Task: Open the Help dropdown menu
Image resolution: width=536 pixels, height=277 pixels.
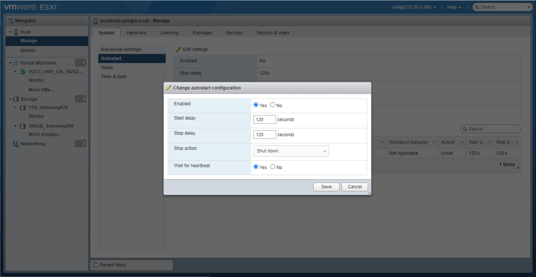Action: tap(454, 7)
